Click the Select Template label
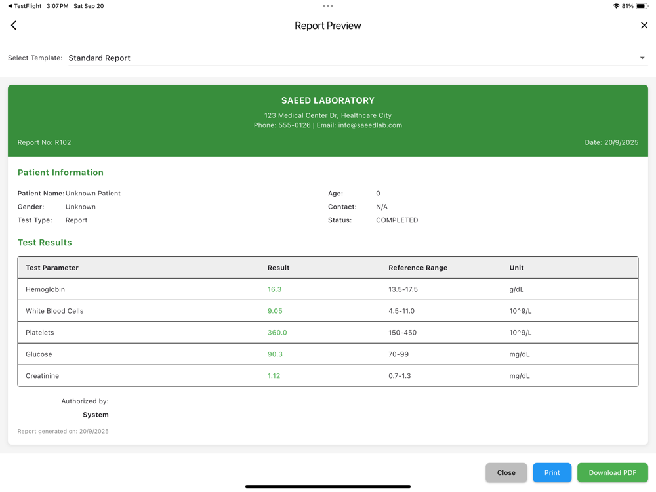656x492 pixels. pos(35,58)
